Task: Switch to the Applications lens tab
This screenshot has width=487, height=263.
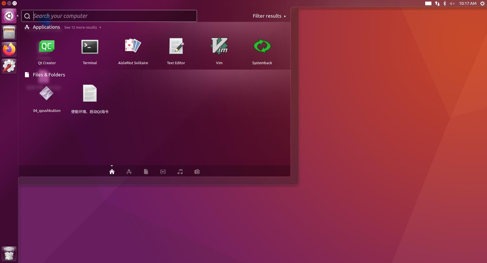Action: (x=129, y=172)
